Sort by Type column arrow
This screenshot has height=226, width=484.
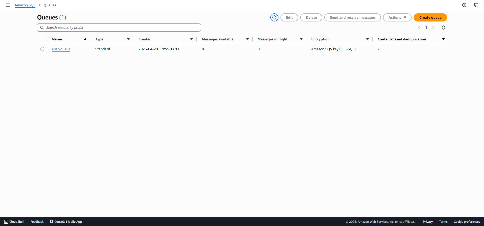click(x=128, y=39)
